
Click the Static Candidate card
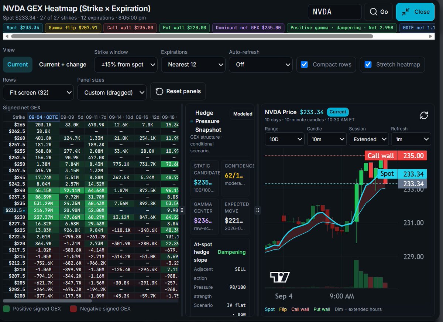tap(205, 178)
